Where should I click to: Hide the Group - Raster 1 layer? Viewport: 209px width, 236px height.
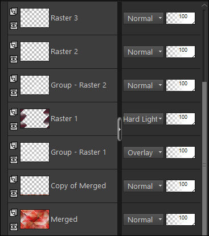tap(14, 160)
